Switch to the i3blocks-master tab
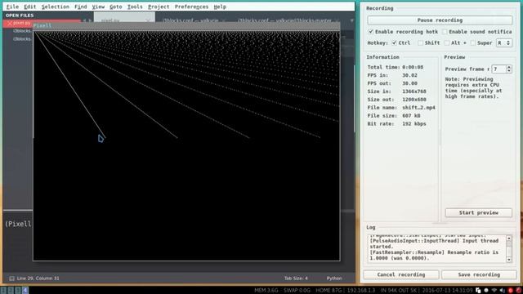This screenshot has width=523, height=294. click(x=285, y=20)
